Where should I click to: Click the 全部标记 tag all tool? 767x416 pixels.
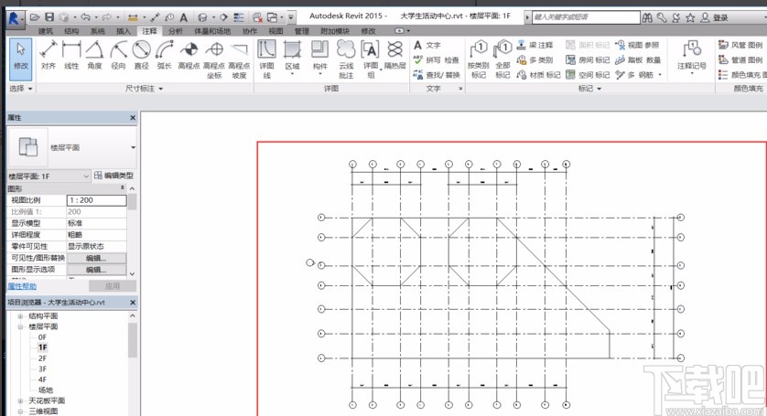coord(502,59)
